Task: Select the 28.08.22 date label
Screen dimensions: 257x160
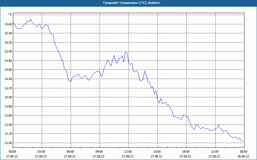Action: click(243, 156)
